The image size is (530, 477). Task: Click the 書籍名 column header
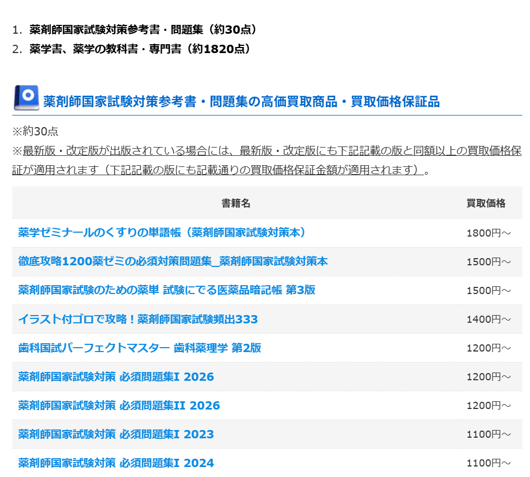(236, 203)
